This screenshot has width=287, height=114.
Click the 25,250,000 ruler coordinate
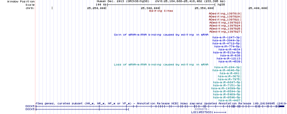click(96, 8)
